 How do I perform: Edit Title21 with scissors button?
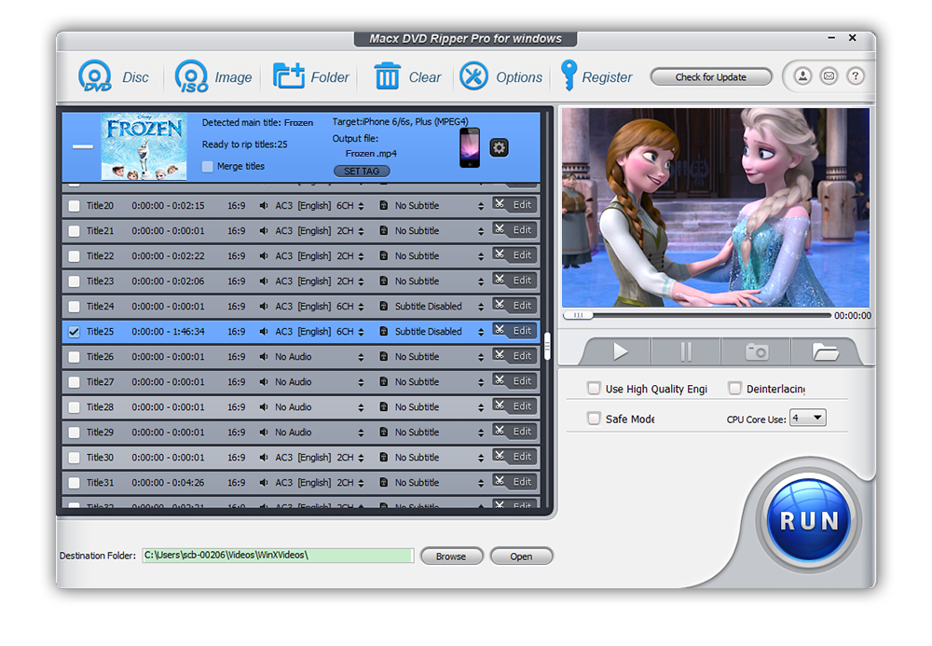point(514,230)
